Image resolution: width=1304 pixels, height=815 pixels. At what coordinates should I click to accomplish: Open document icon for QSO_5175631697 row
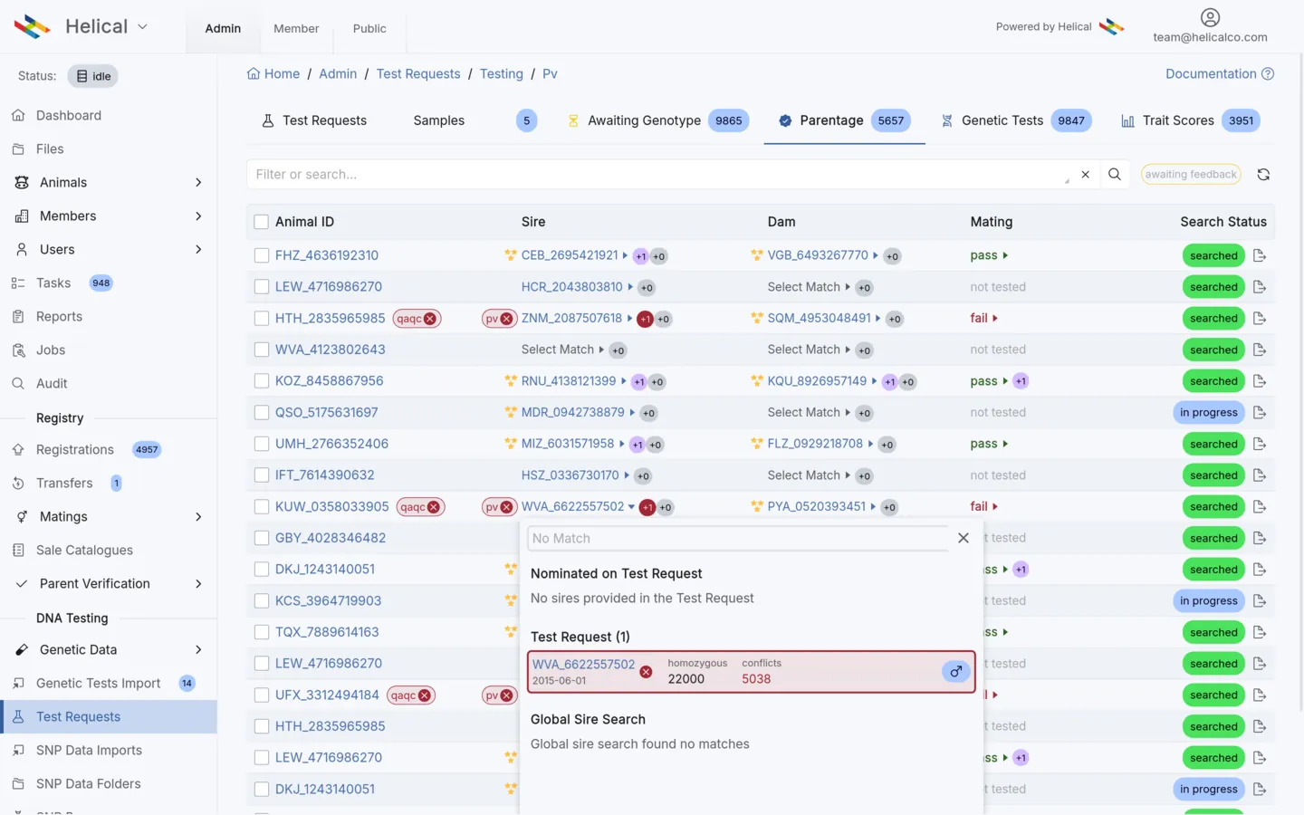point(1260,412)
